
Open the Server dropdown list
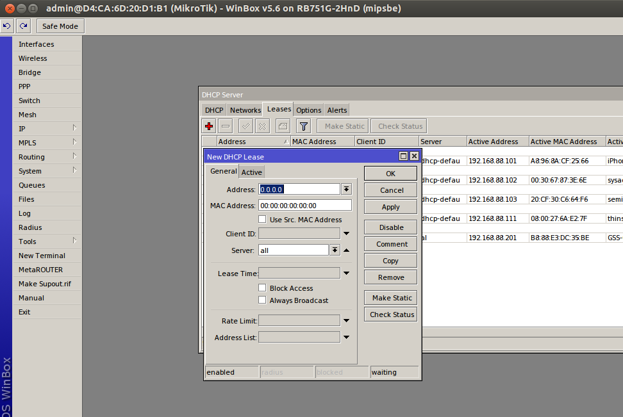point(335,250)
